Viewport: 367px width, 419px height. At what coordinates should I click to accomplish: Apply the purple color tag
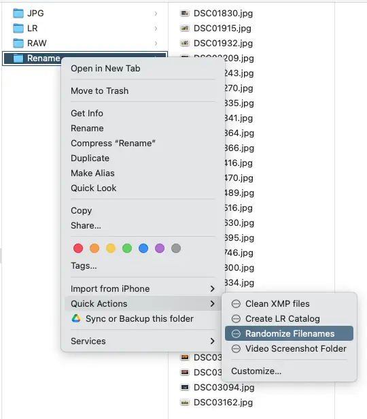pos(160,248)
